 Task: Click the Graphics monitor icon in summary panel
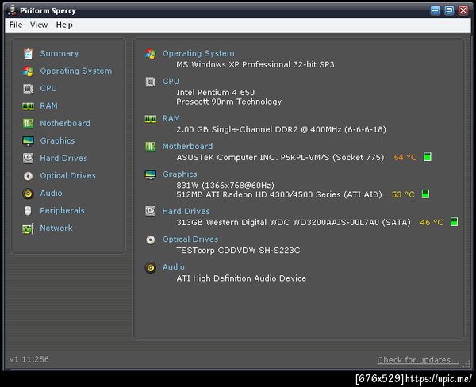click(151, 174)
